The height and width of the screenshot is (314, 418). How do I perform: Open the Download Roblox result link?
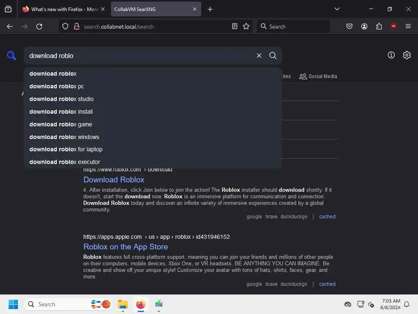click(114, 180)
